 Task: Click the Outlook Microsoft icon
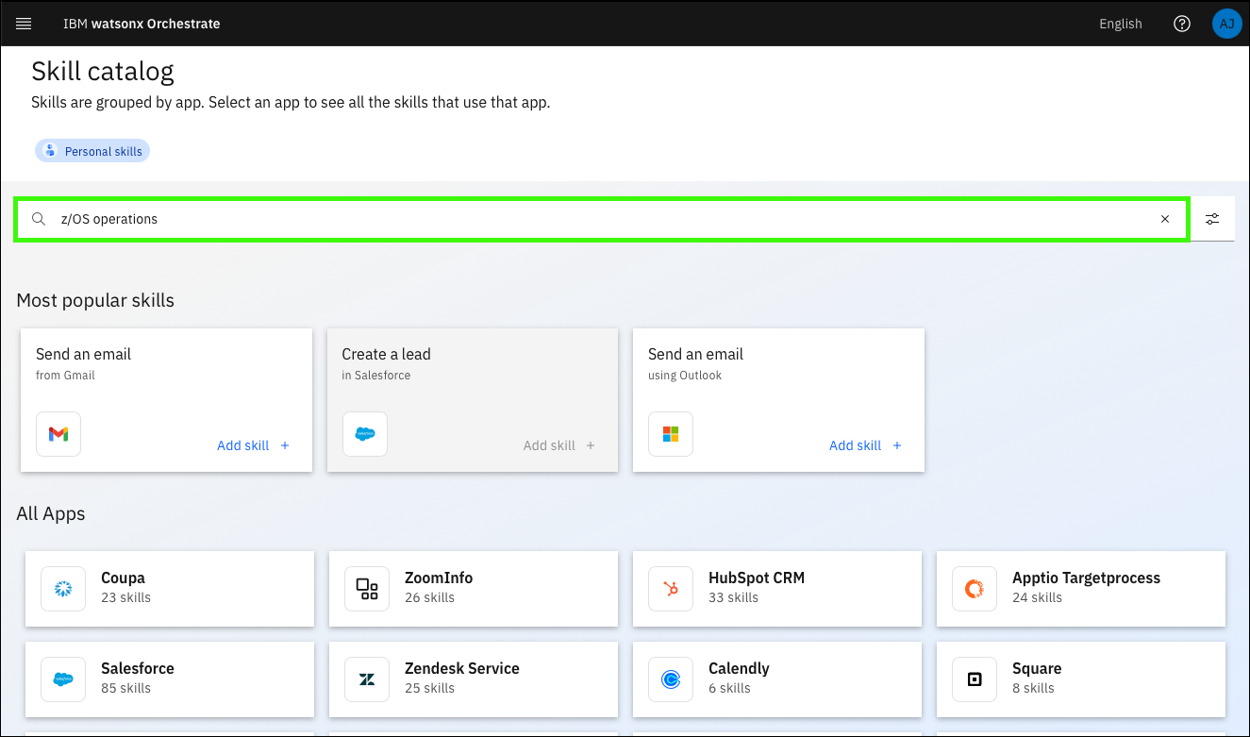671,434
